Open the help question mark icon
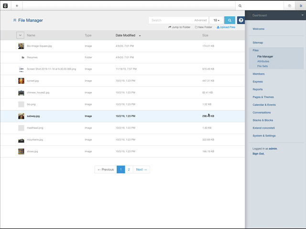306x229 pixels. (x=241, y=20)
